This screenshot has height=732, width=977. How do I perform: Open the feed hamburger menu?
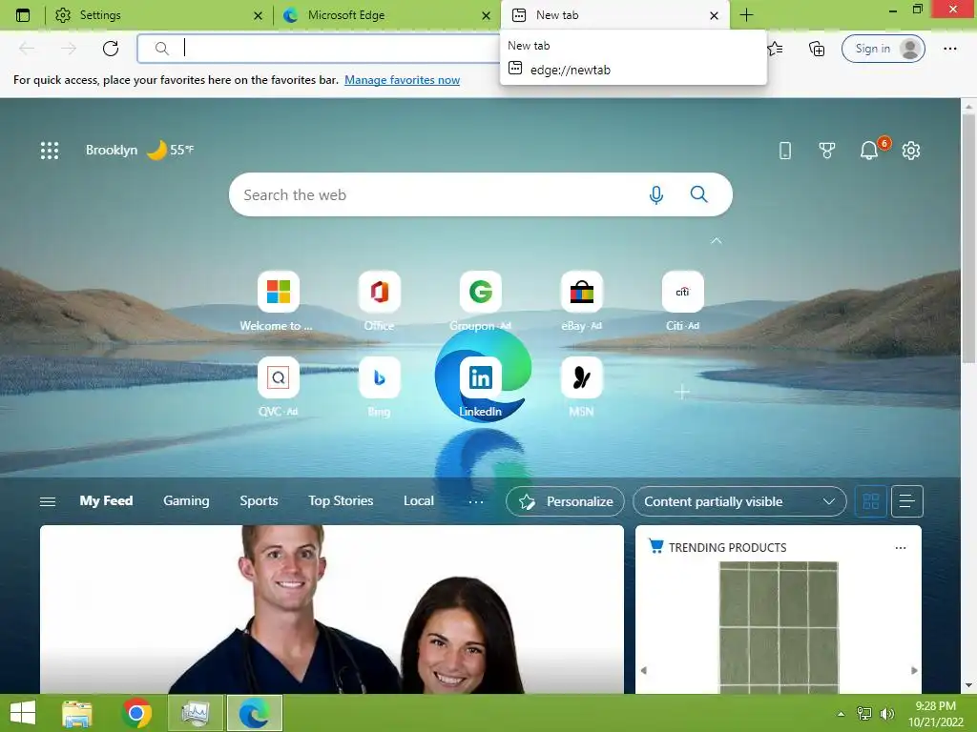click(48, 501)
